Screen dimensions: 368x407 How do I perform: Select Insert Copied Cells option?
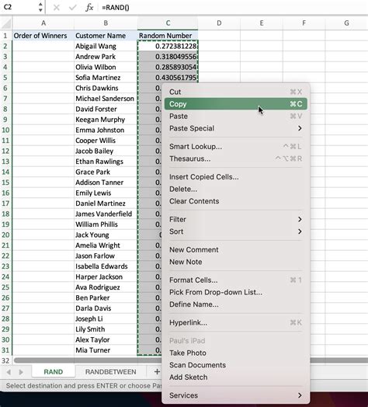pyautogui.click(x=236, y=177)
